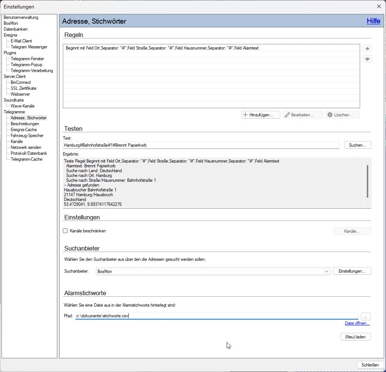Move the selected rule up with the arrow icon
386x372 pixels.
(367, 48)
